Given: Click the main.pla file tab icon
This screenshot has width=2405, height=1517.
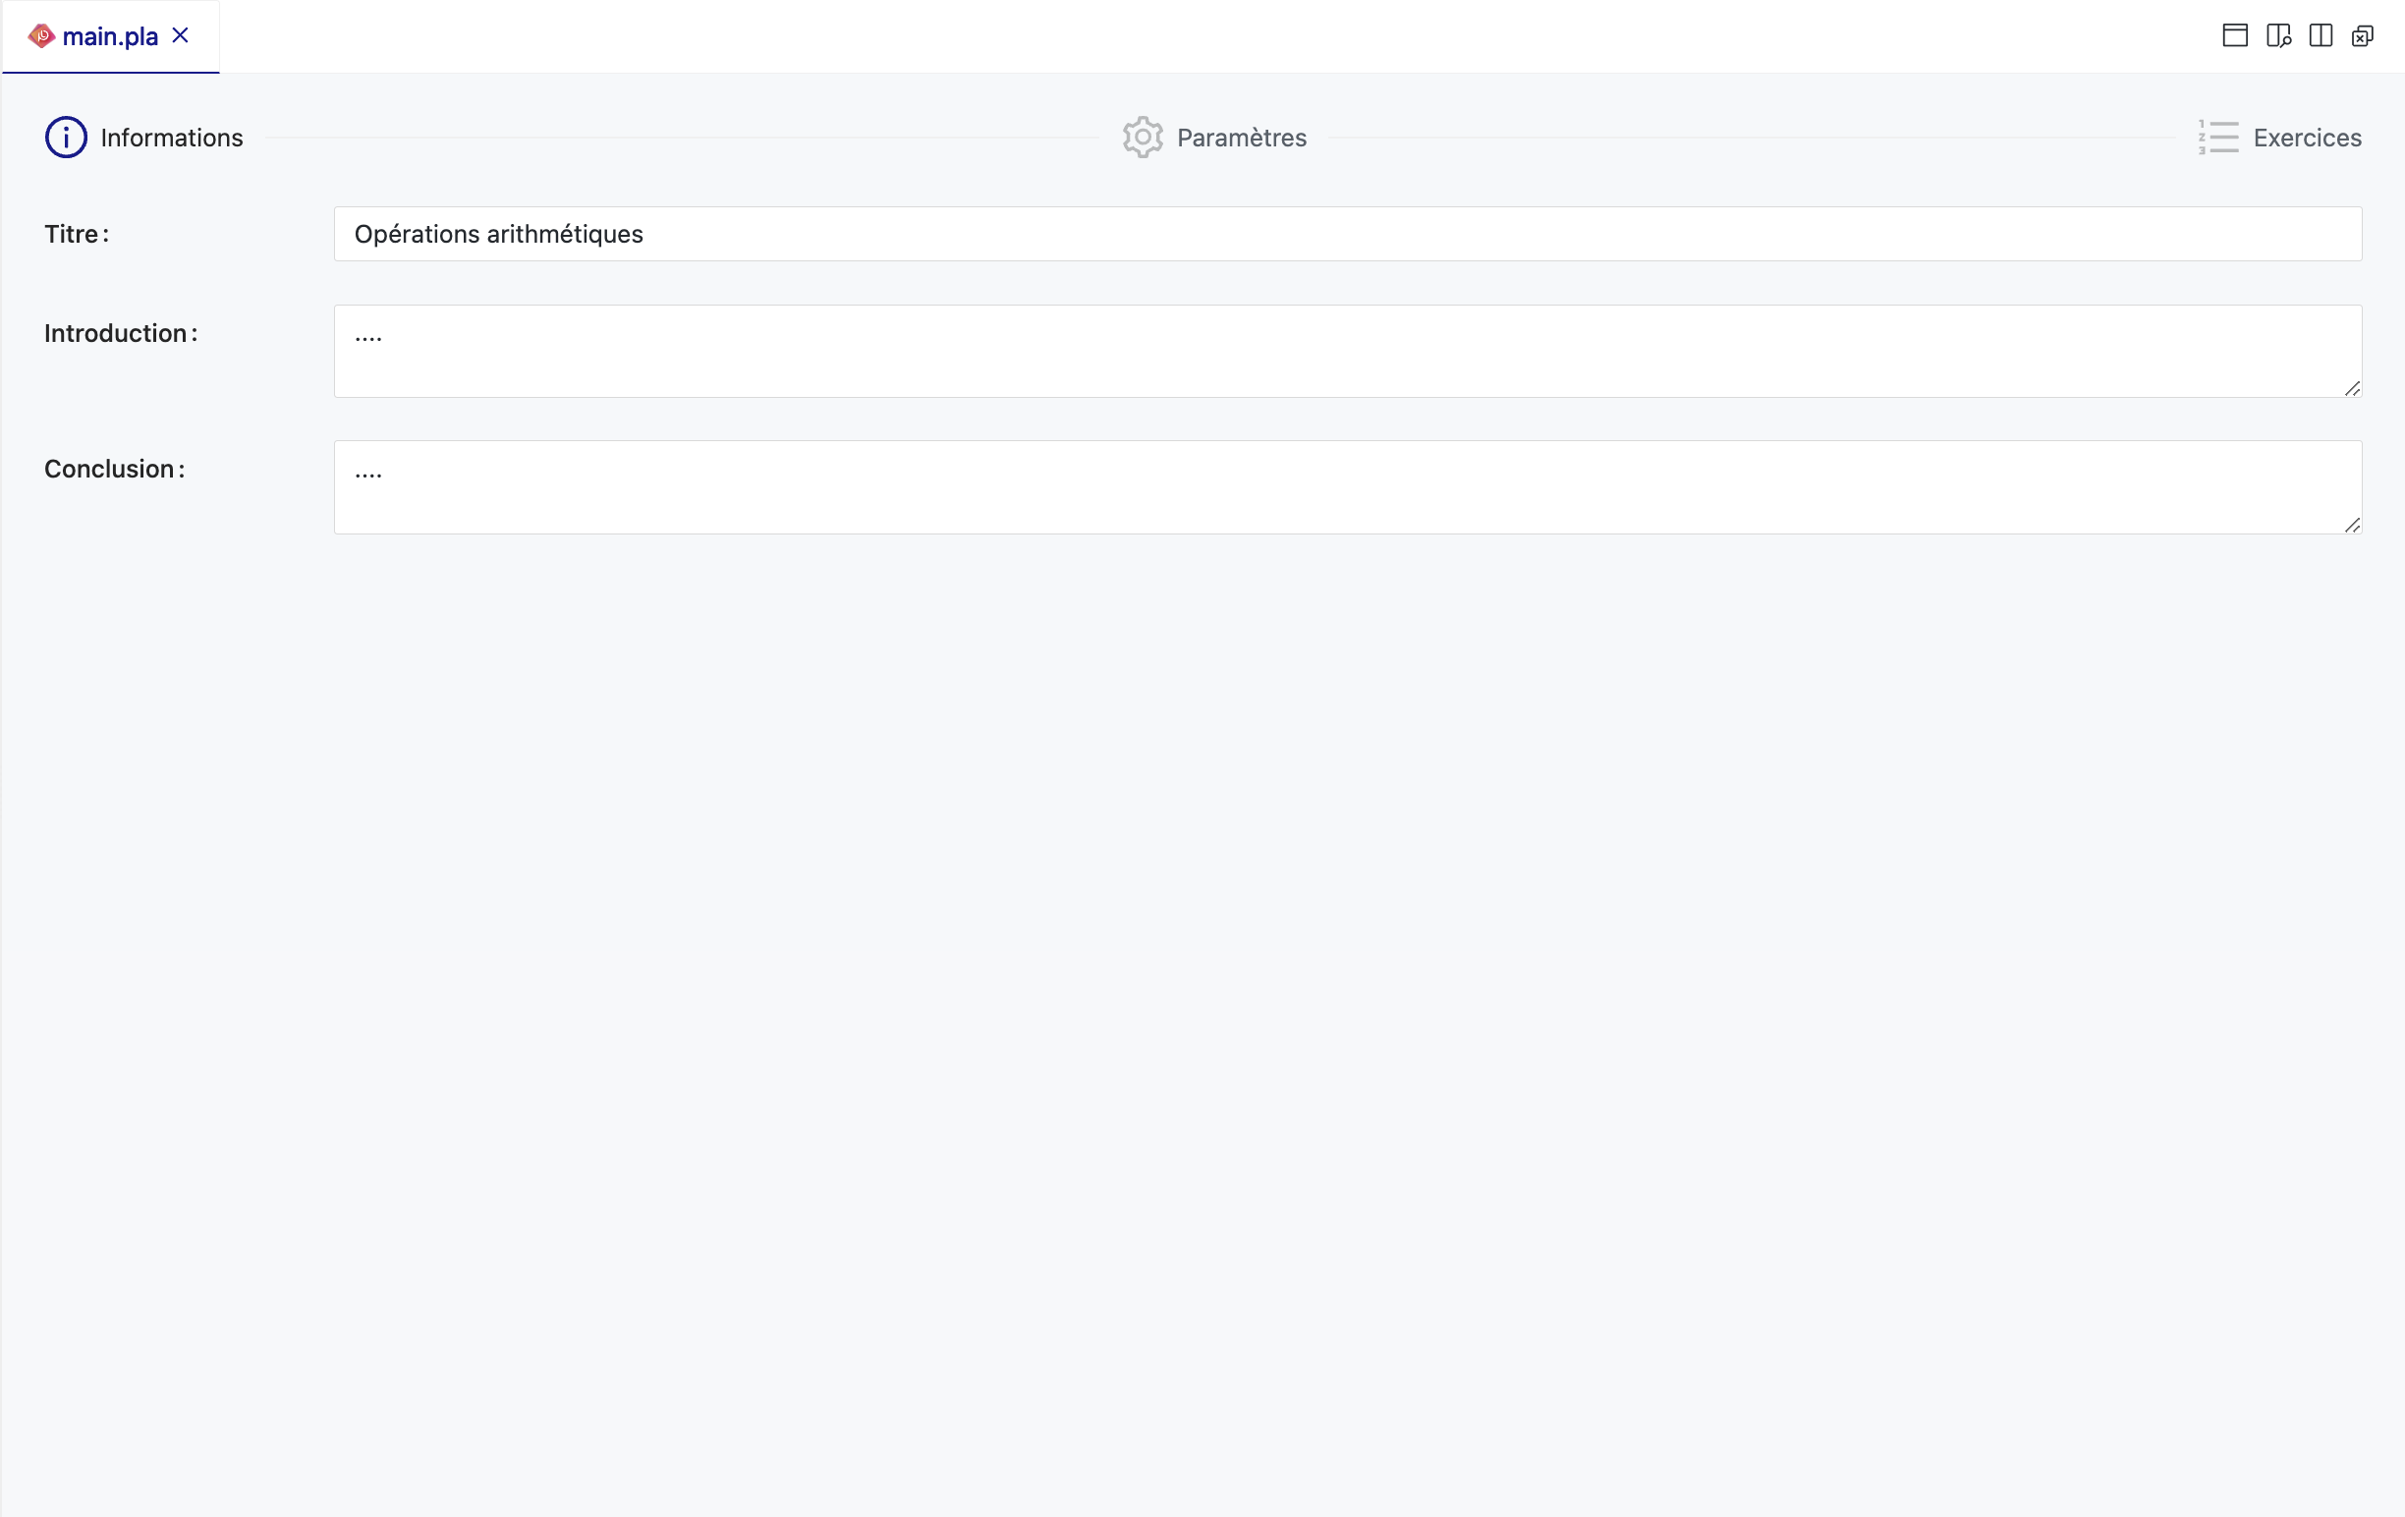Looking at the screenshot, I should coord(40,35).
